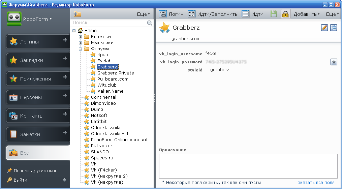Open the Ещё dropdown above the tree
This screenshot has width=342, height=189.
tap(143, 14)
